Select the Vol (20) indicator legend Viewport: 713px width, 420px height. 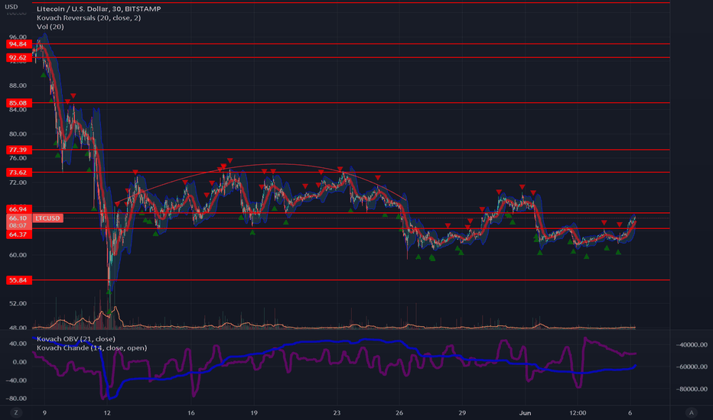point(50,27)
